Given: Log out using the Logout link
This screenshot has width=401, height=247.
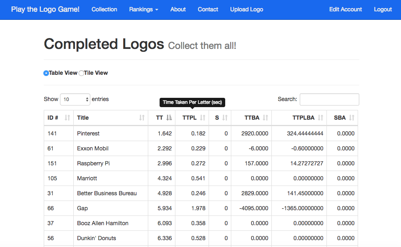Looking at the screenshot, I should (x=383, y=9).
